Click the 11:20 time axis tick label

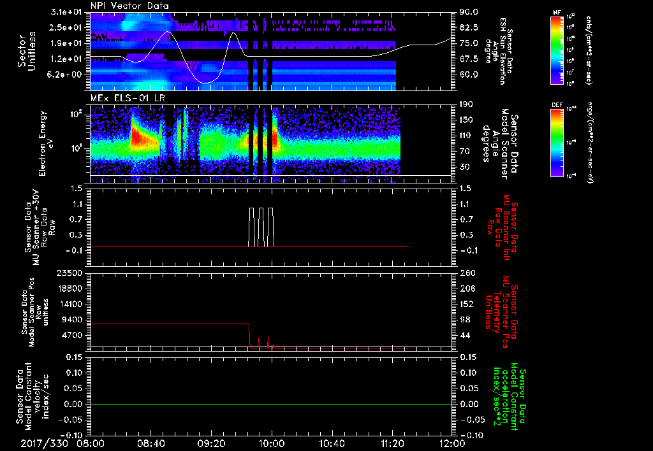pos(392,443)
